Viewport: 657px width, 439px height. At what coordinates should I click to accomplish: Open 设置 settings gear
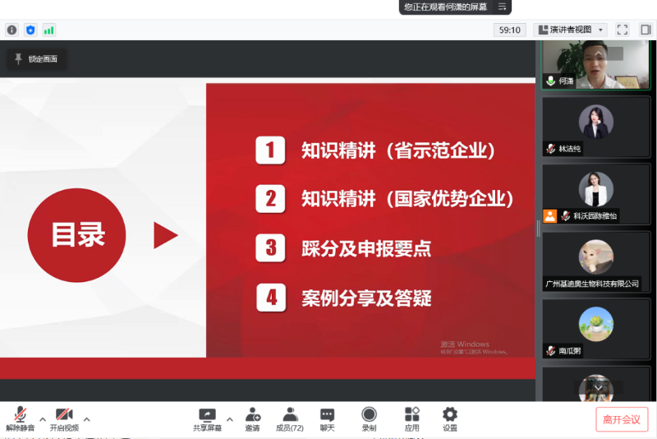[450, 416]
